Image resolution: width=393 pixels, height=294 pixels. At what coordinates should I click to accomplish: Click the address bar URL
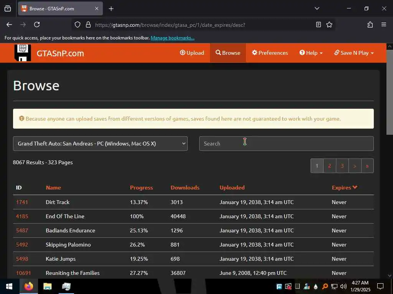(170, 25)
